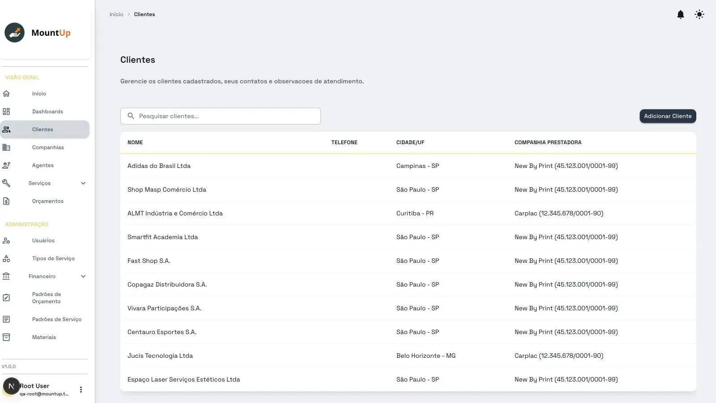The height and width of the screenshot is (403, 716).
Task: Open the Jucis Tecnologia Ltda row
Action: click(x=408, y=356)
